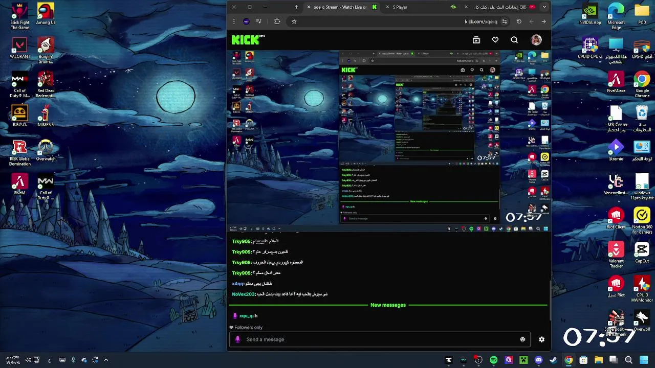
Task: Open the MIMESIS desktop icon
Action: tap(46, 116)
